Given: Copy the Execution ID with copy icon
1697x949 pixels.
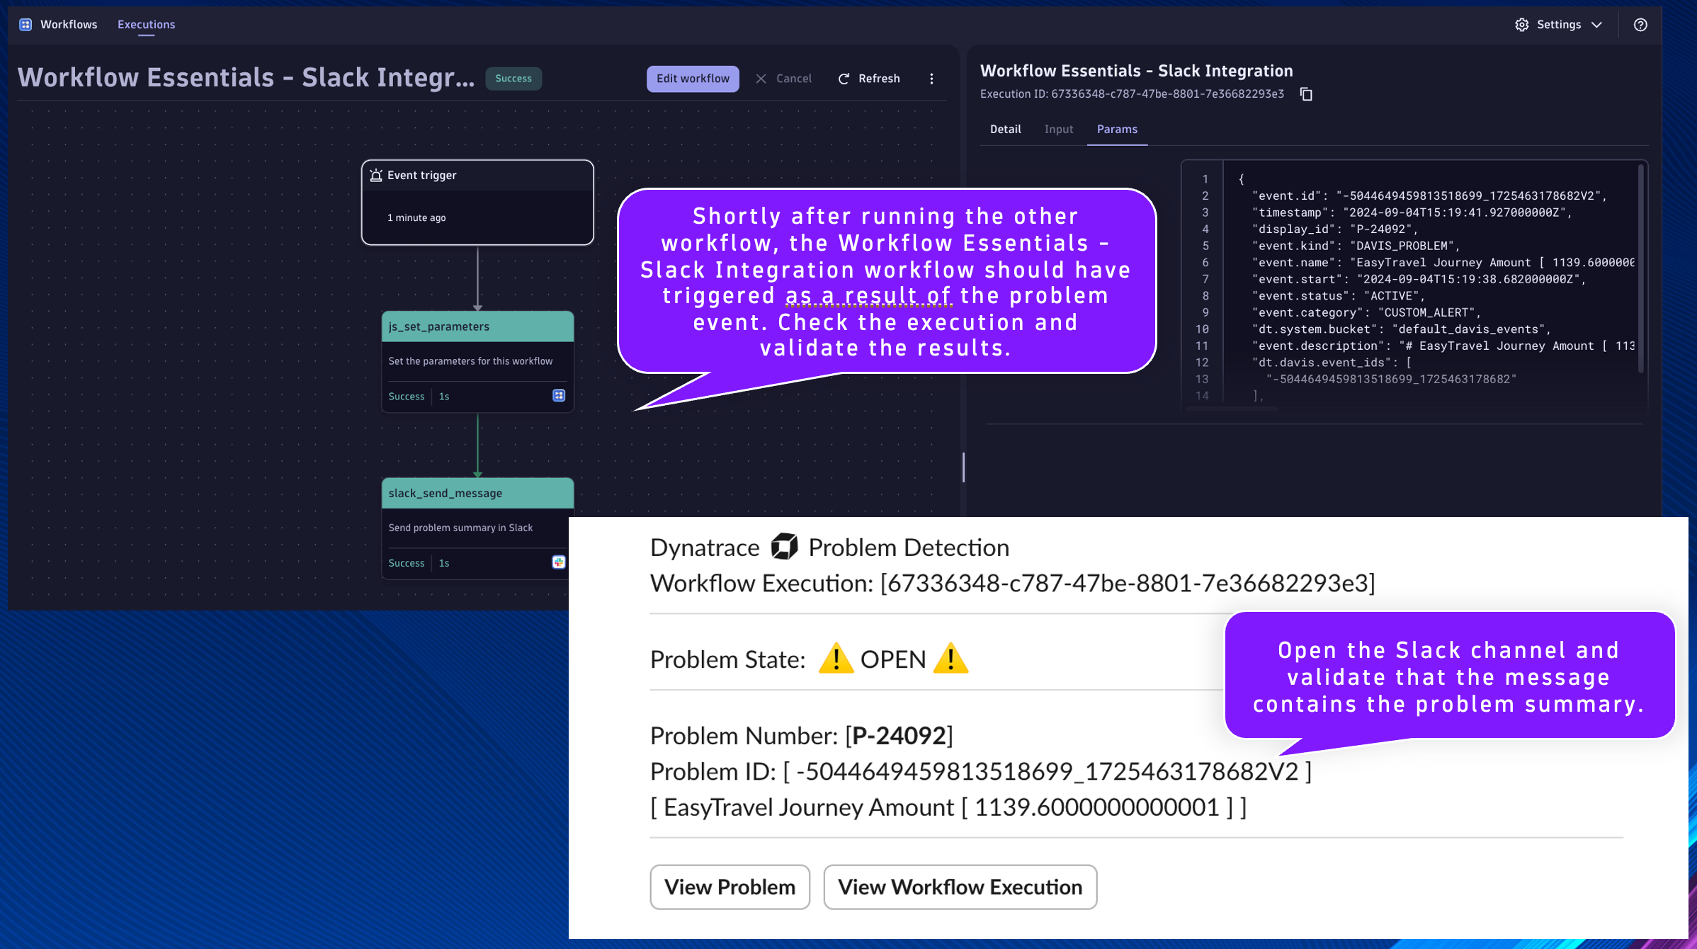Looking at the screenshot, I should [1306, 94].
